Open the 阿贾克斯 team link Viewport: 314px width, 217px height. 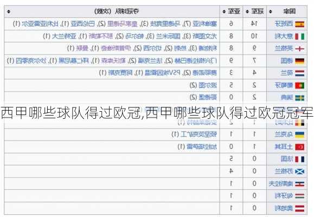click(x=120, y=73)
